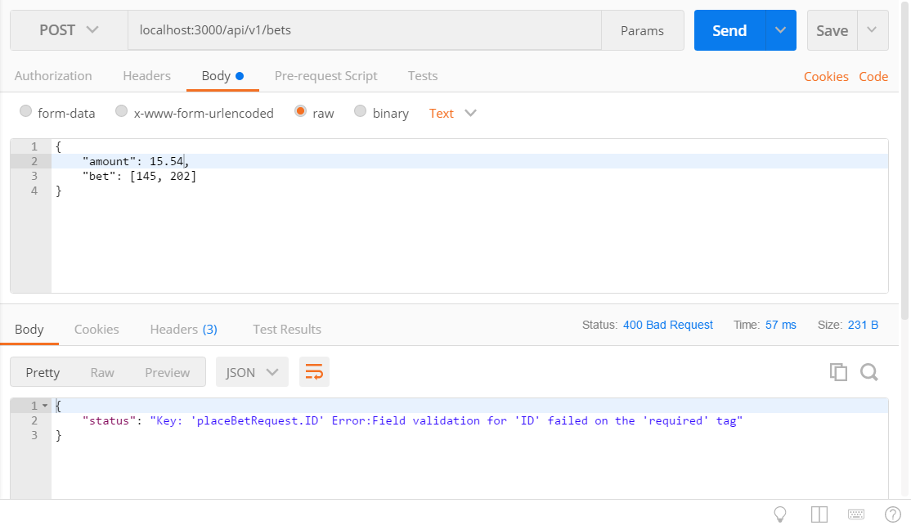Collapse the response JSON fold arrow

click(45, 406)
